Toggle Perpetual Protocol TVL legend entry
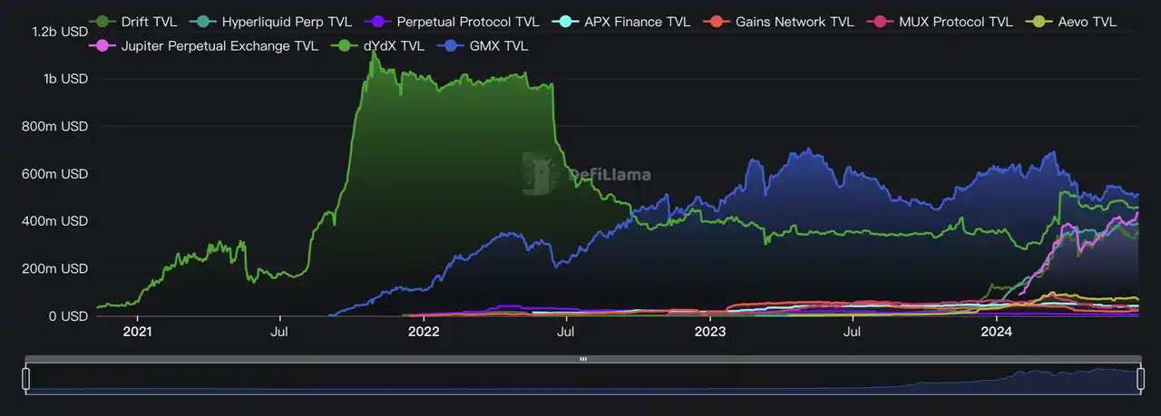This screenshot has height=416, width=1161. click(454, 21)
